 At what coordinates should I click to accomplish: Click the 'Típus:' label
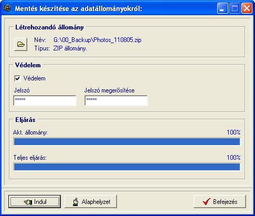(42, 48)
